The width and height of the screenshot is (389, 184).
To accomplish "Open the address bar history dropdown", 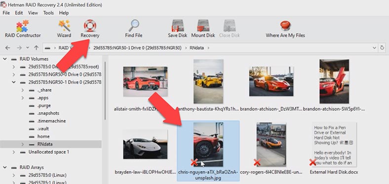I will (x=374, y=48).
